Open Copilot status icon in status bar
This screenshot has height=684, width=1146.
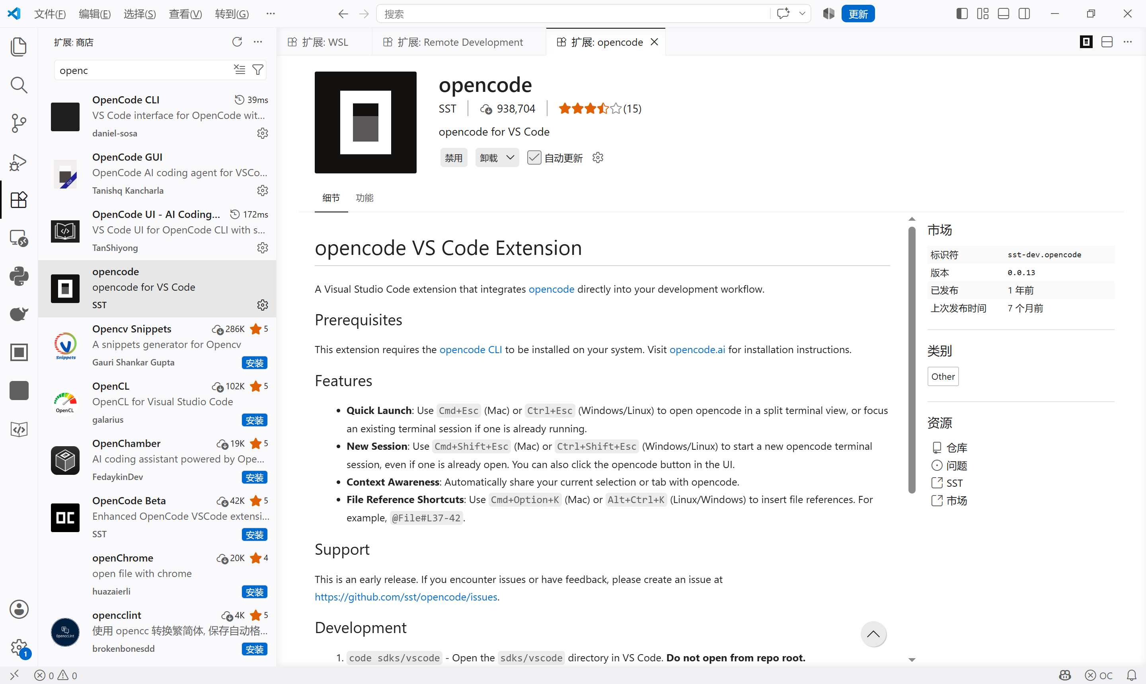click(1065, 675)
